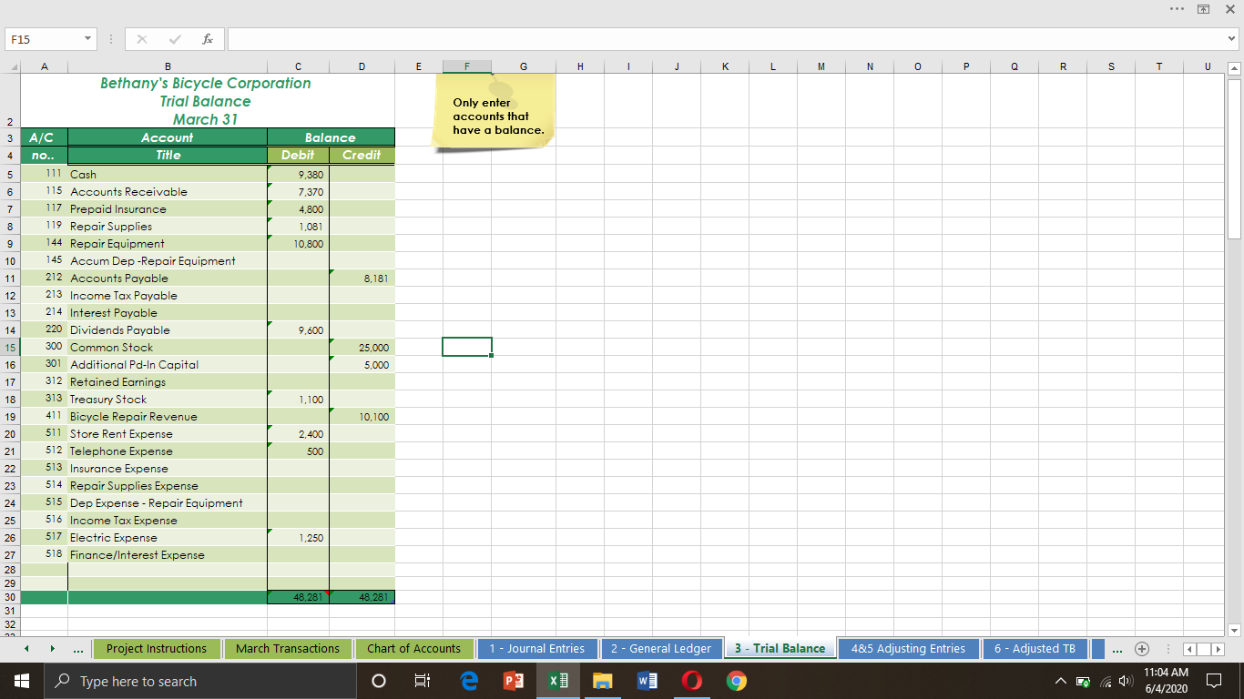Screen dimensions: 1244x699
Task: Click the previous sheet navigation arrow
Action: pyautogui.click(x=25, y=649)
